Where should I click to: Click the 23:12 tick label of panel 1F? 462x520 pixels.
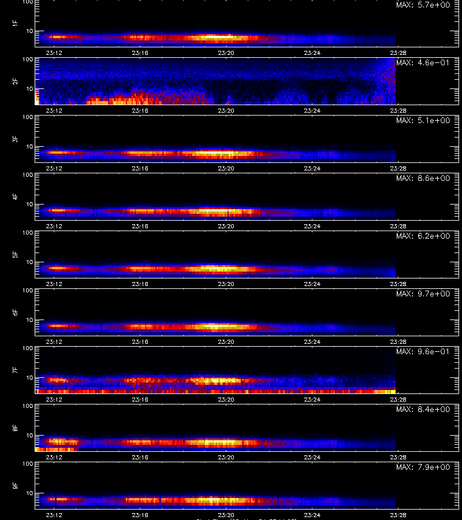pyautogui.click(x=54, y=53)
